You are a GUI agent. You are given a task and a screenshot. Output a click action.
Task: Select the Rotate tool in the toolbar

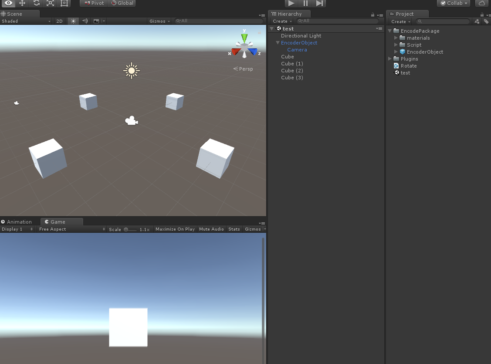coord(36,3)
